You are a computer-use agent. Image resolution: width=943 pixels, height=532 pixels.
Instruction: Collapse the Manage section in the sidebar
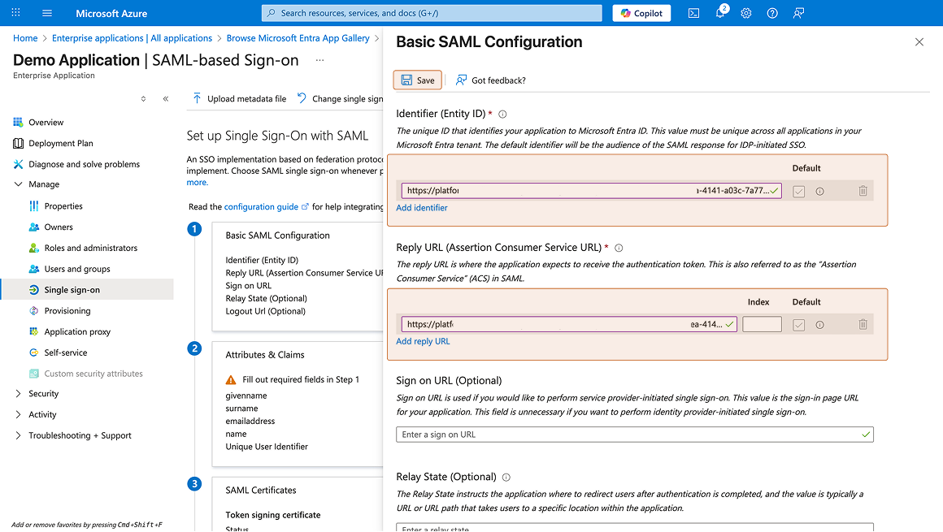[x=18, y=184]
